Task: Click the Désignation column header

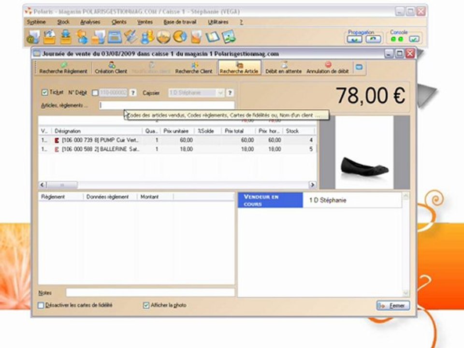Action: 97,131
